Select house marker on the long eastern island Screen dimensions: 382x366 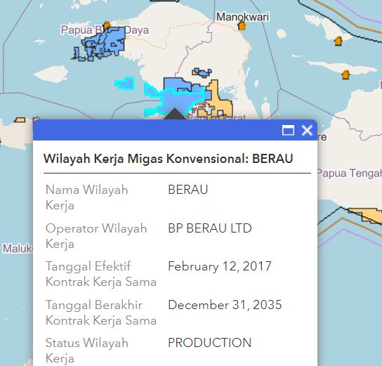(x=345, y=74)
